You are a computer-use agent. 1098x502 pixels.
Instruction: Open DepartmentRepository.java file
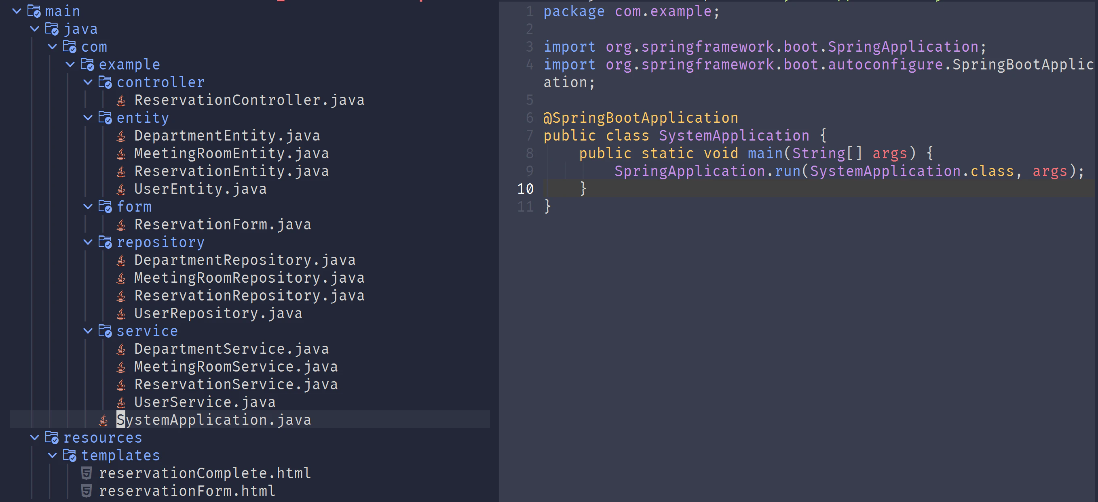[245, 260]
